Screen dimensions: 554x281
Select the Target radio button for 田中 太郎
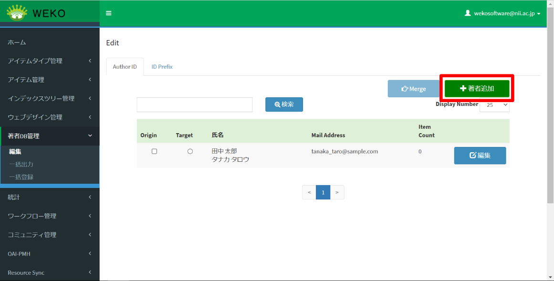tap(190, 151)
